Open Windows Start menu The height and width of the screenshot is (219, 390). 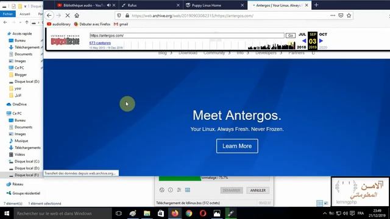click(x=7, y=214)
